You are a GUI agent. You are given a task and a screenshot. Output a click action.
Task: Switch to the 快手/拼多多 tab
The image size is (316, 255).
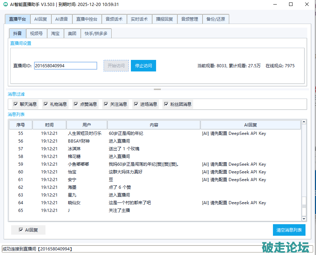tap(96, 34)
